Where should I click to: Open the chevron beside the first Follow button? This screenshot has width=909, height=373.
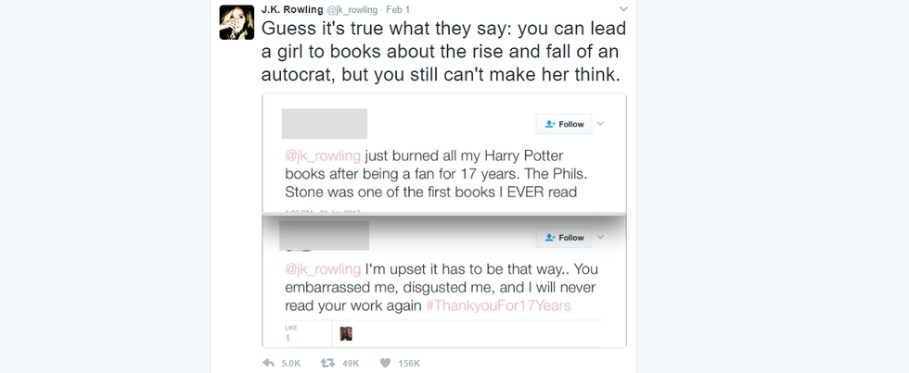(x=600, y=123)
